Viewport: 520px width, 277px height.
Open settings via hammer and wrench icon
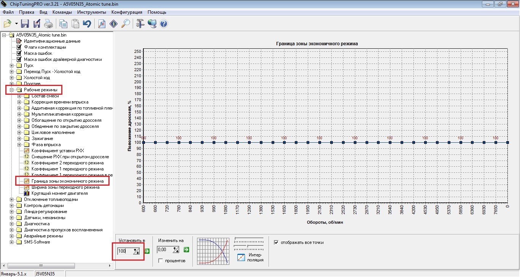pyautogui.click(x=140, y=24)
